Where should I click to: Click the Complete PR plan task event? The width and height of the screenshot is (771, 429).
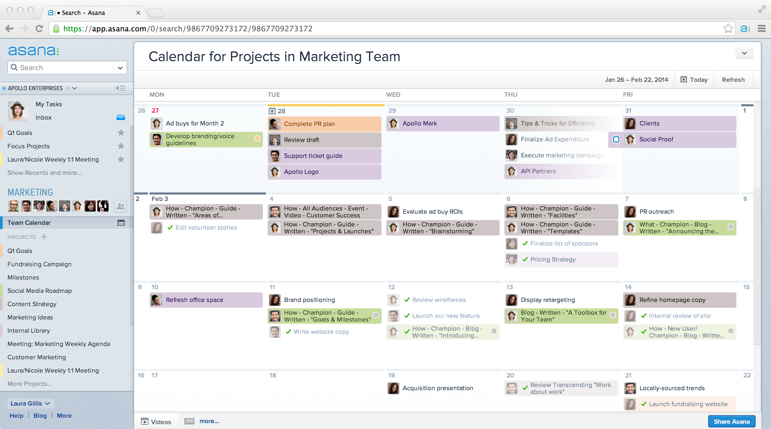[324, 123]
